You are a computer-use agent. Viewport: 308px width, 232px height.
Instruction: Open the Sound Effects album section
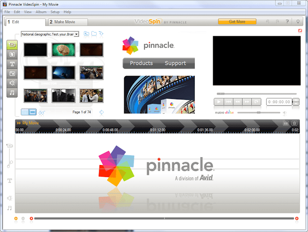coord(12,83)
